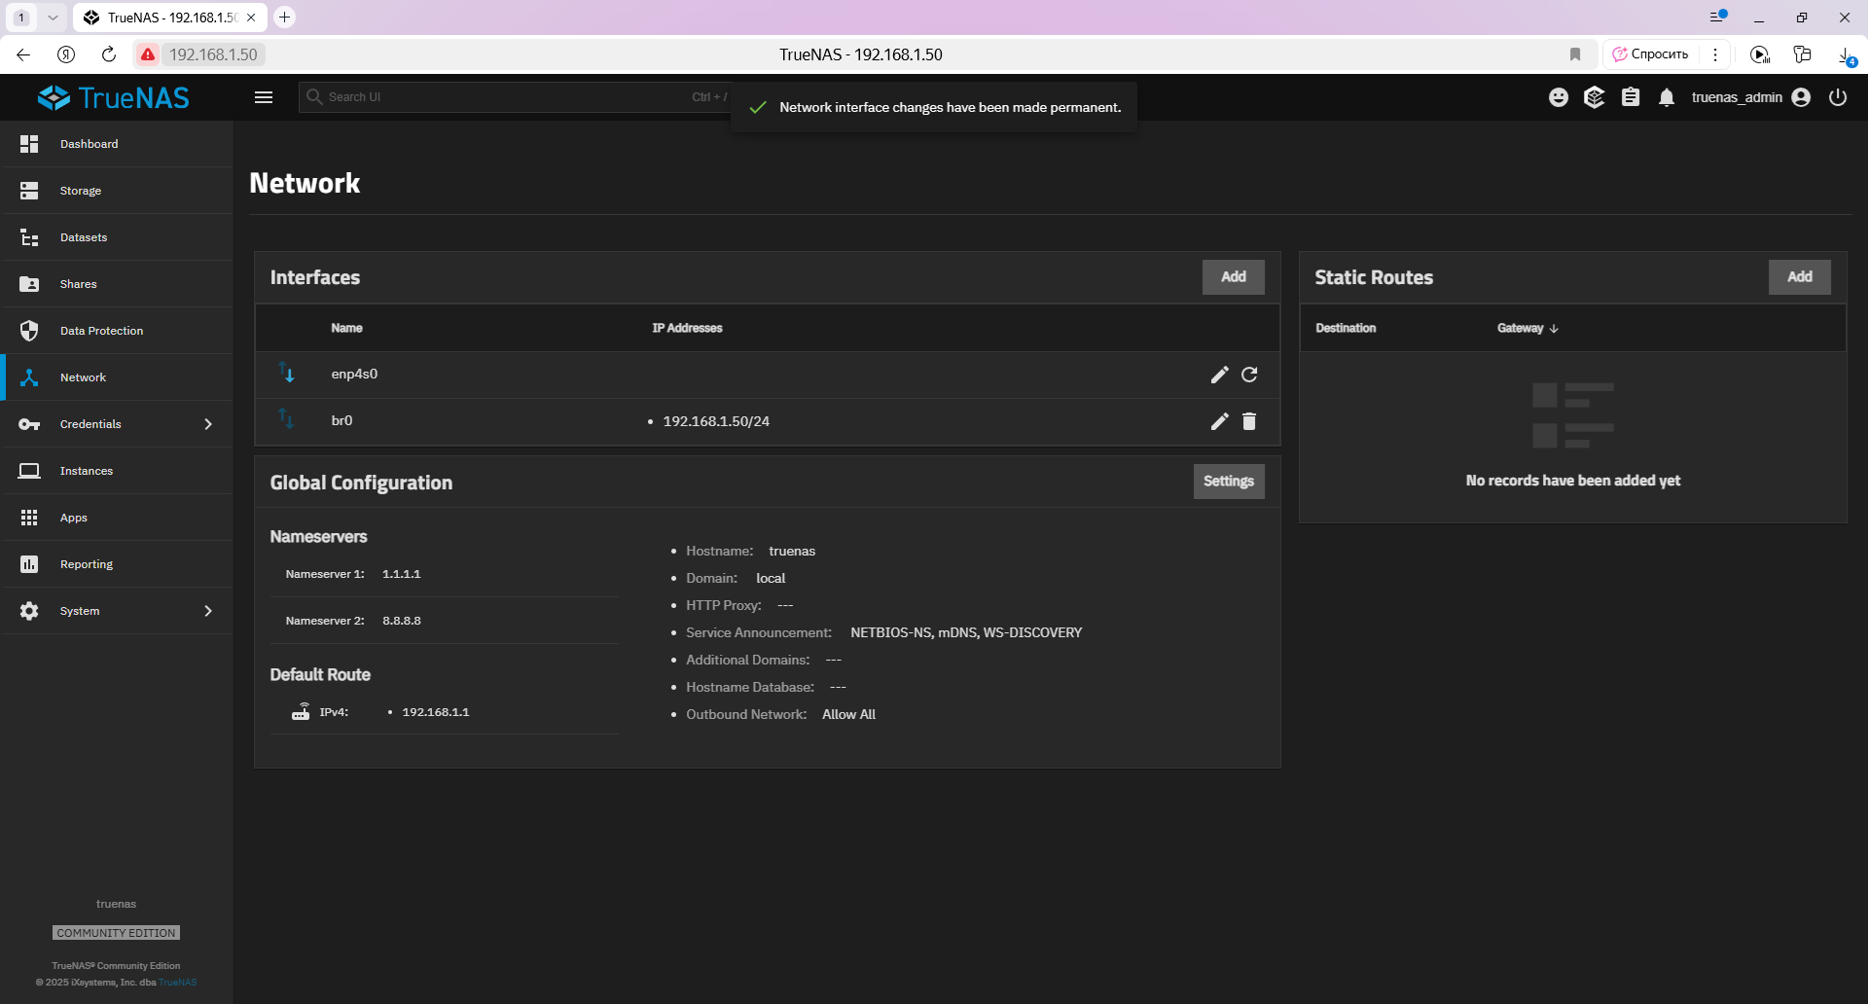Click the Спросить assistant button
1868x1004 pixels.
pyautogui.click(x=1650, y=54)
